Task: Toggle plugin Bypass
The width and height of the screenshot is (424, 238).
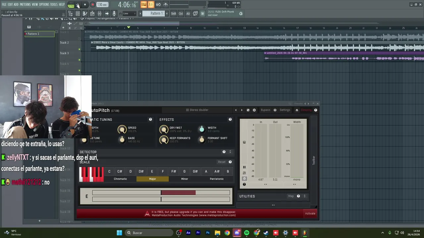Action: [265, 110]
